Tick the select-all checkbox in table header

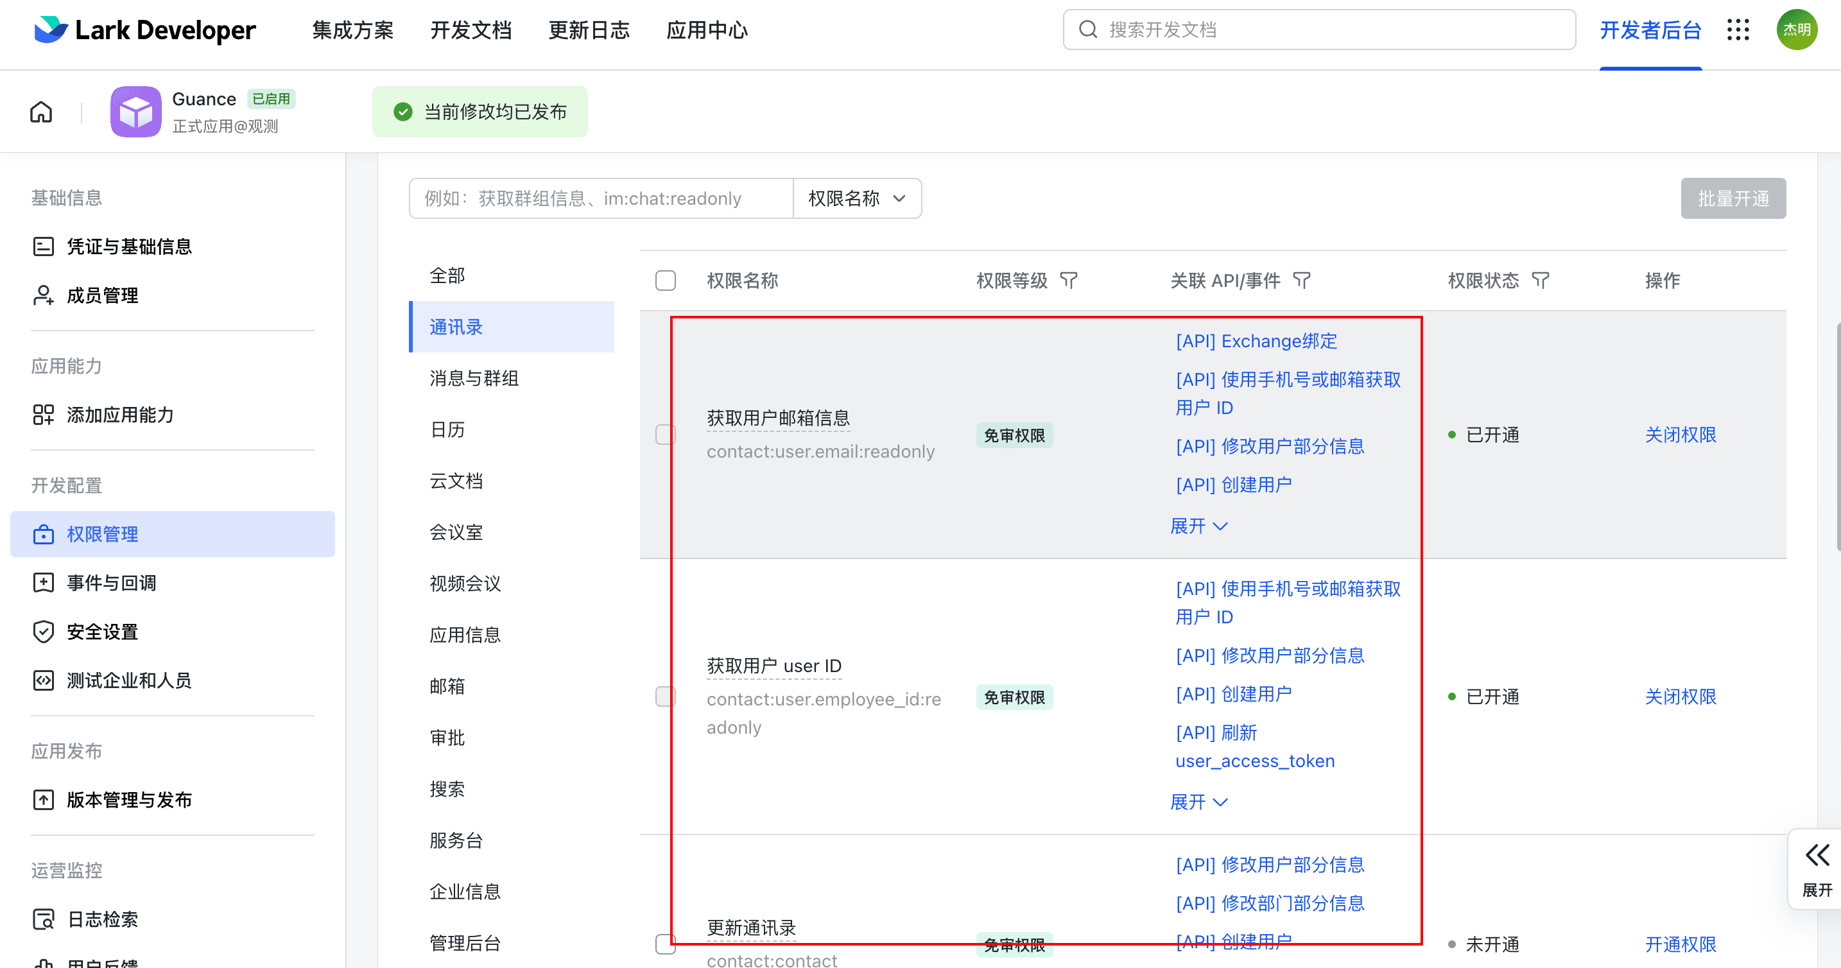click(x=666, y=281)
